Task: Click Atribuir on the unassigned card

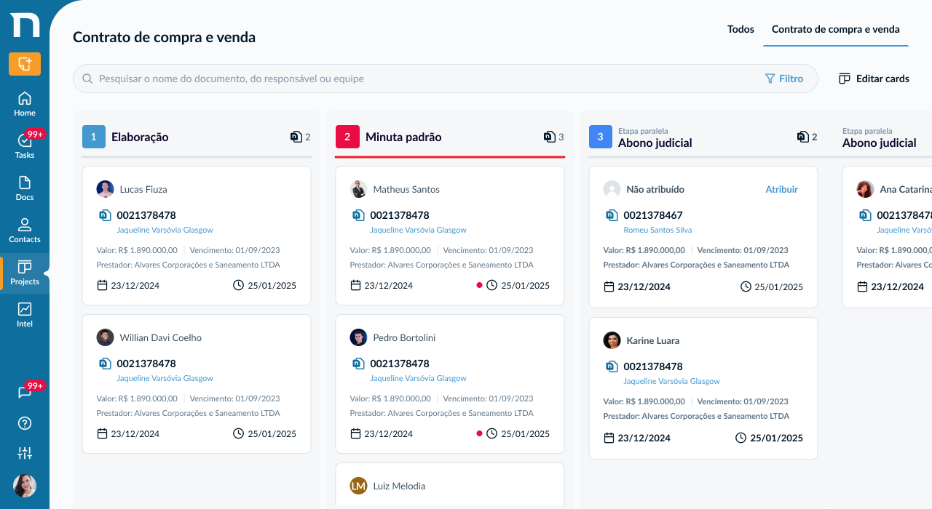Action: click(x=781, y=189)
